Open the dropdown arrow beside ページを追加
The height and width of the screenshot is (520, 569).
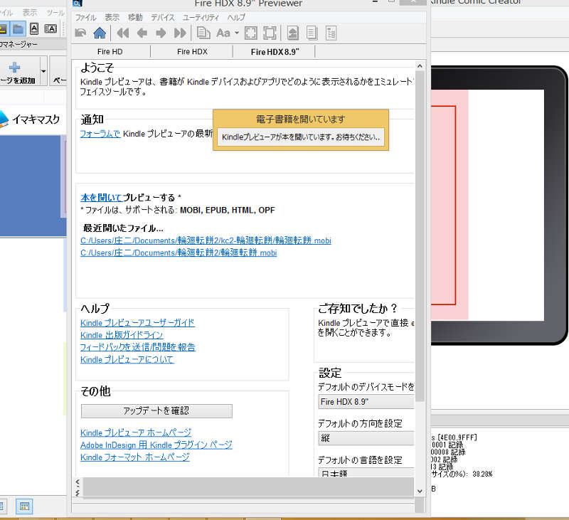coord(43,71)
